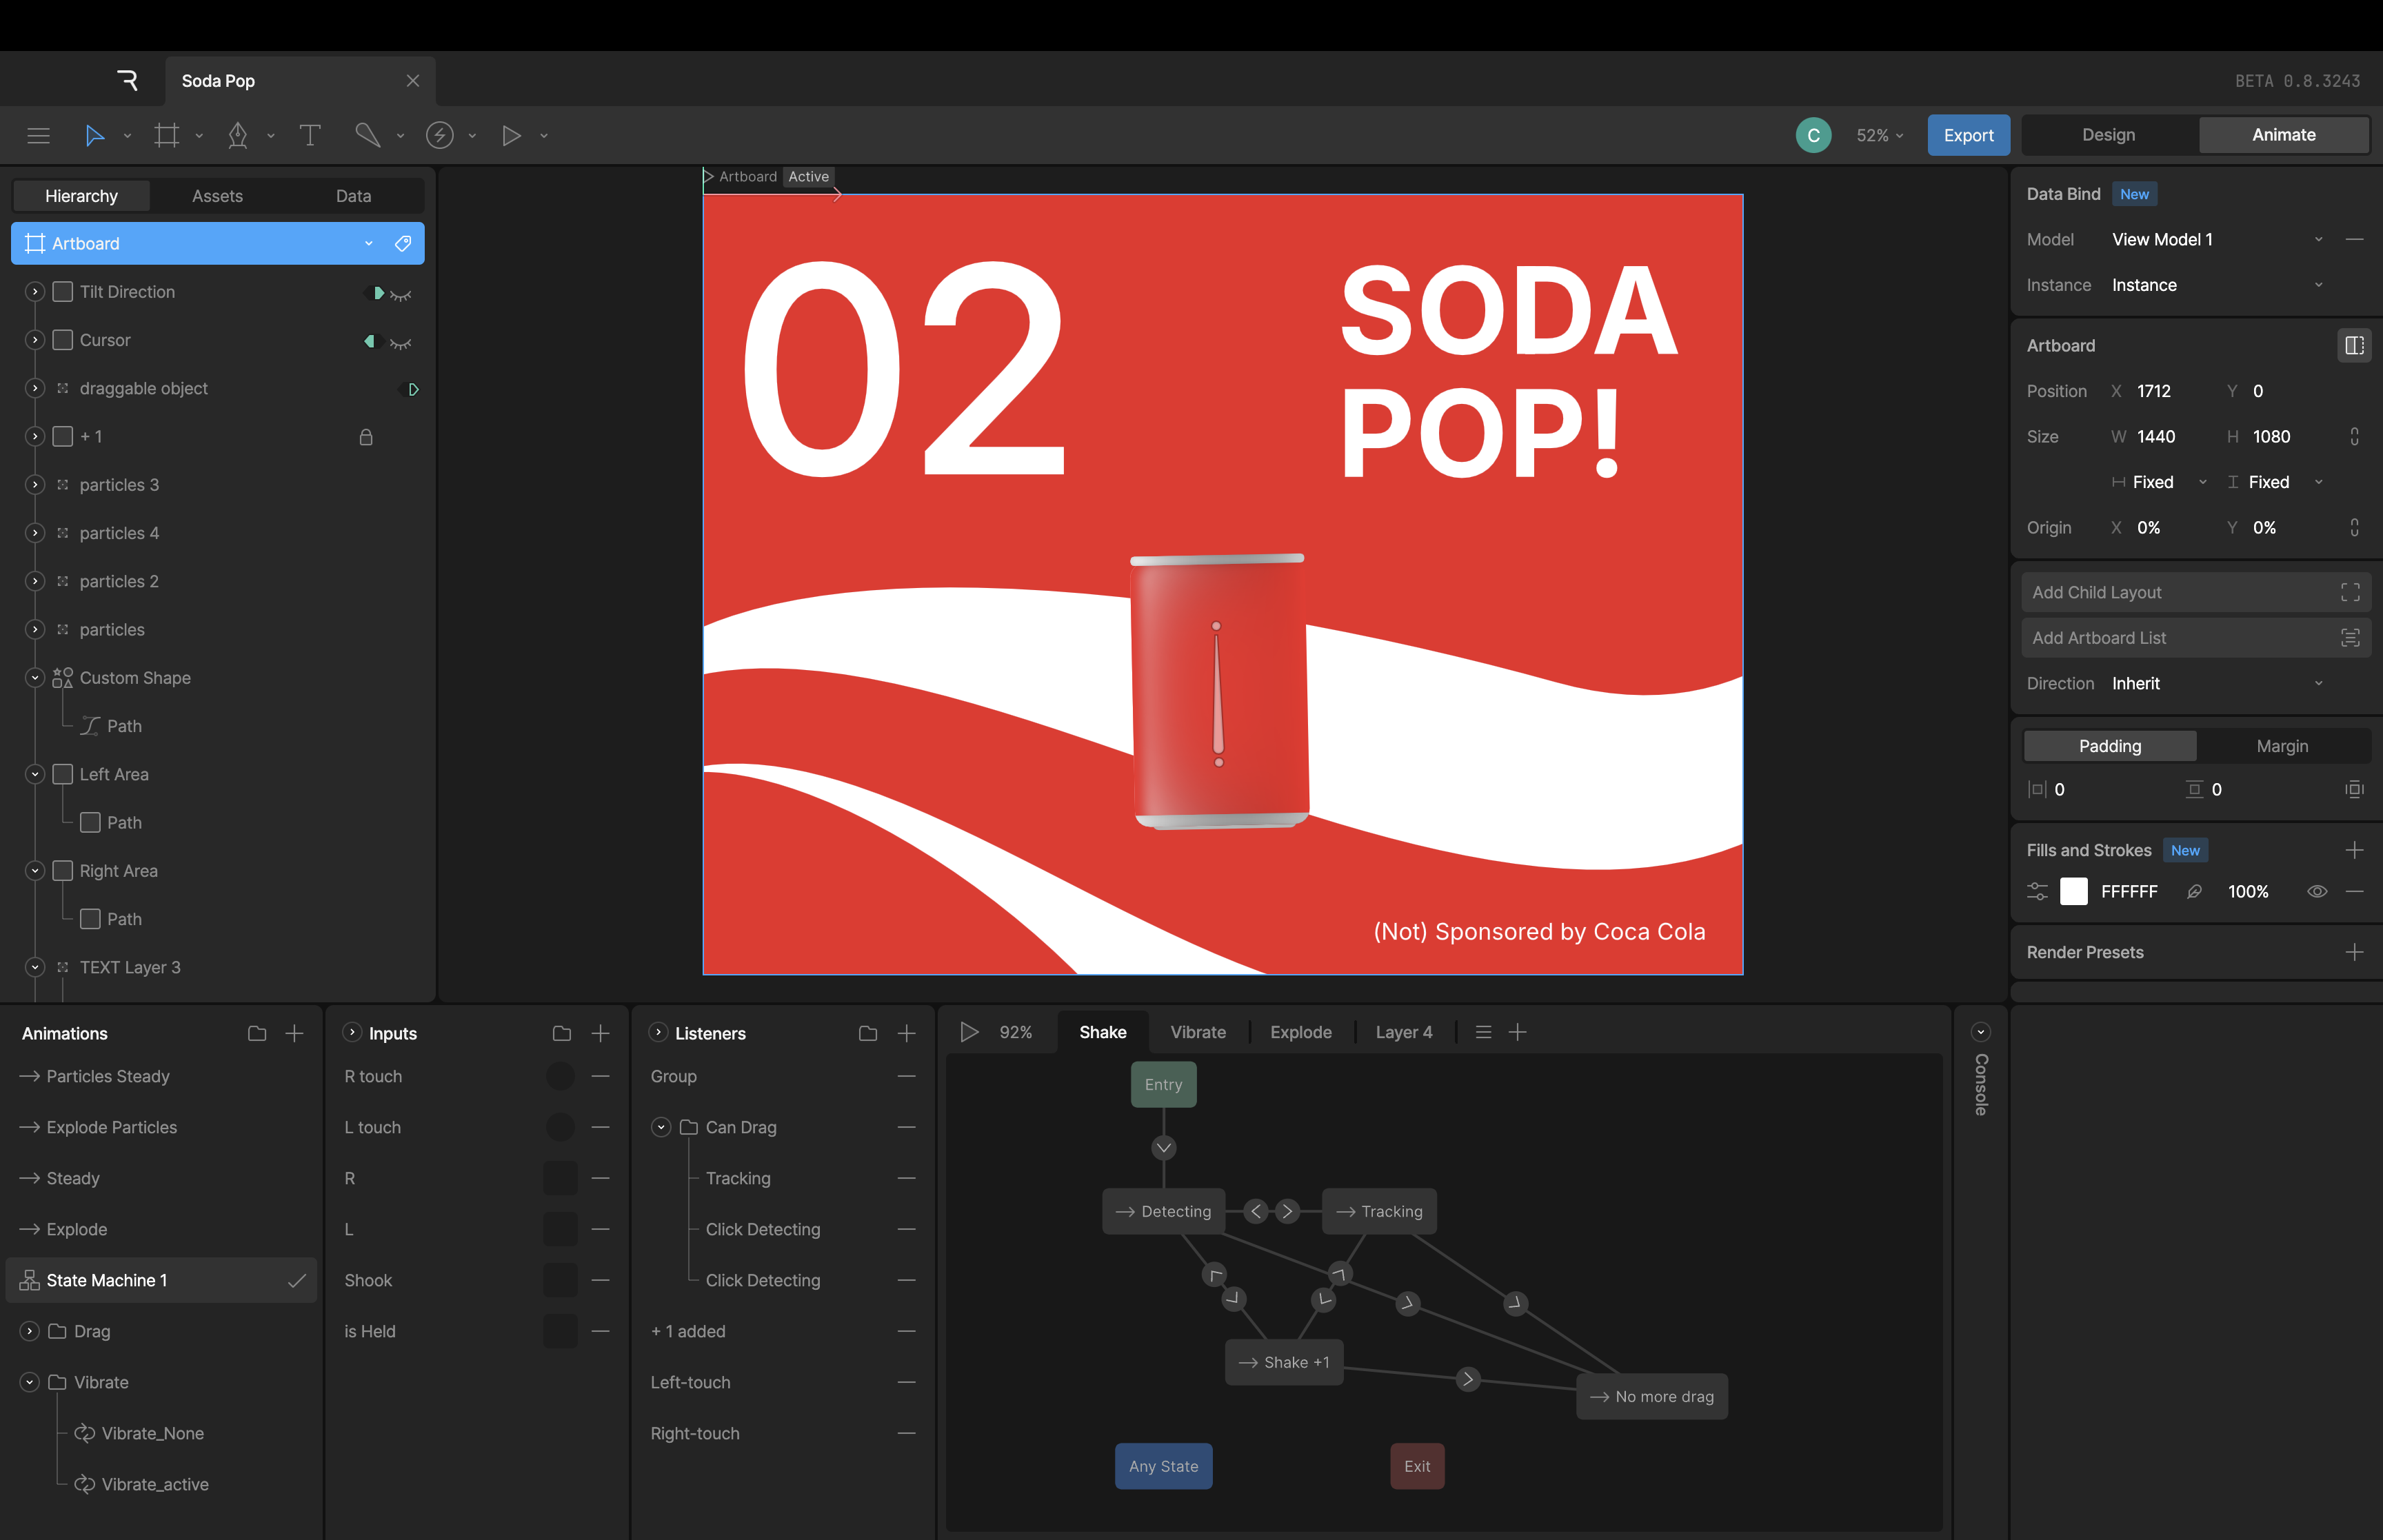The image size is (2383, 1540).
Task: Collapse the Left Area layer
Action: click(35, 774)
